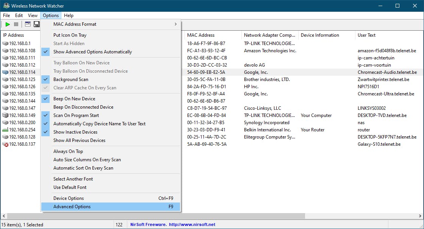Screen dimensions: 424x229
Task: Enable Show All Previous Devices
Action: (111, 140)
